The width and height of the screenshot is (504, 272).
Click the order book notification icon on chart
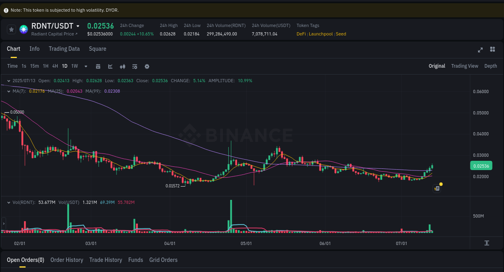[437, 188]
